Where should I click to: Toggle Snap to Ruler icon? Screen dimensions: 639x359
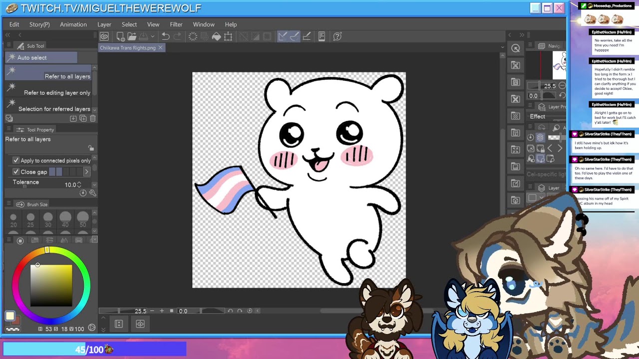[283, 36]
